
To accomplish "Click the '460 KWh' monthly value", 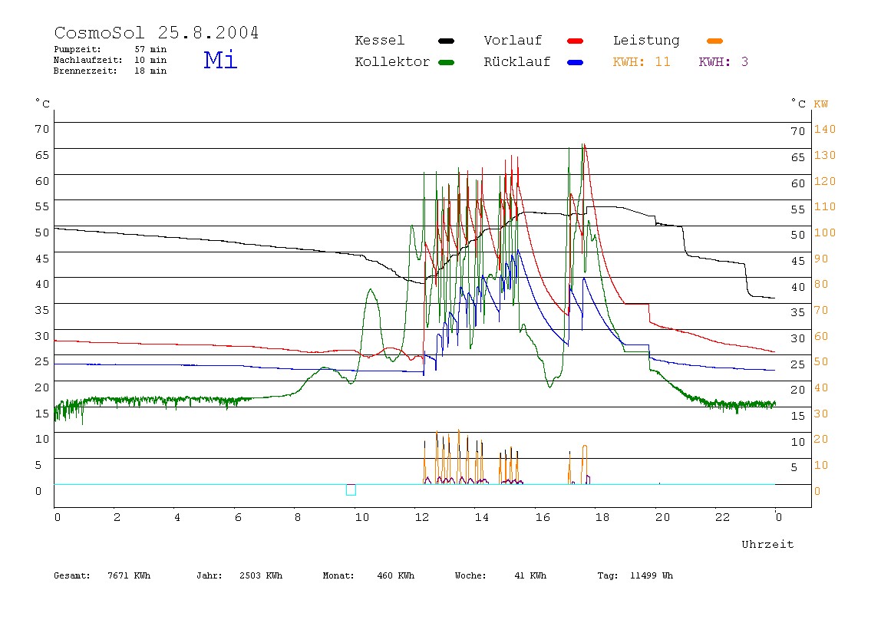I will 395,575.
